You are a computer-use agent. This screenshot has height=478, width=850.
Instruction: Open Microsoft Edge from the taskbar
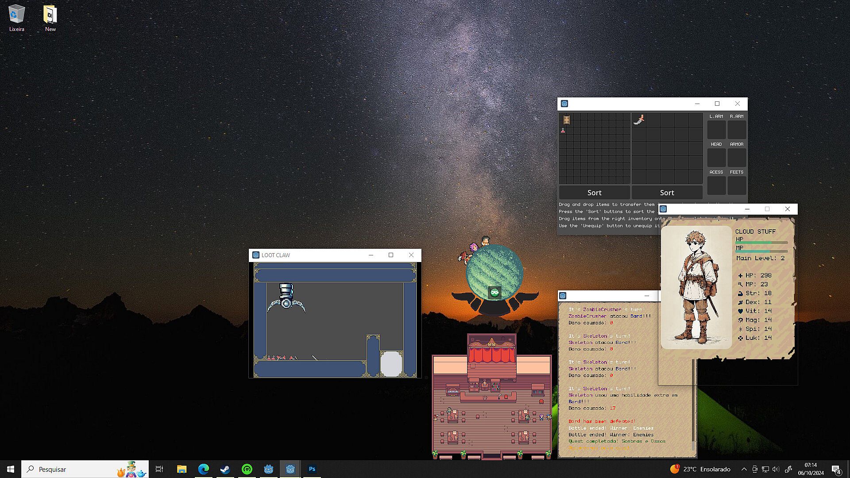[x=203, y=469]
